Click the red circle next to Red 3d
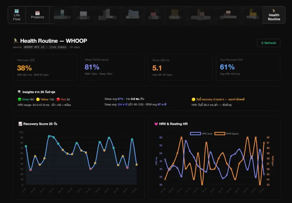Image resolution: width=292 pixels, height=203 pixels. [58, 99]
